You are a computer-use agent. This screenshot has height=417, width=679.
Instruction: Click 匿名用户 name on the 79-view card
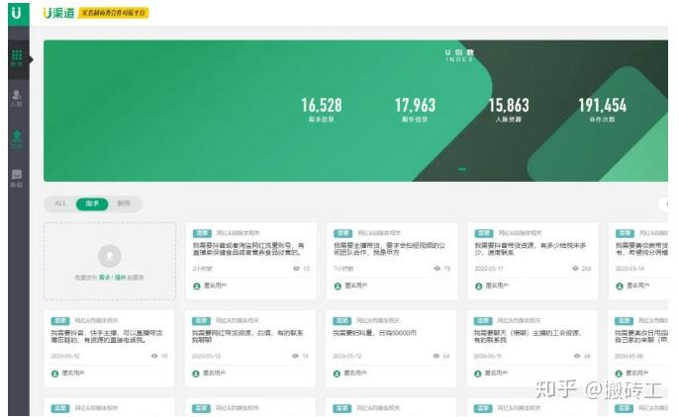click(356, 286)
